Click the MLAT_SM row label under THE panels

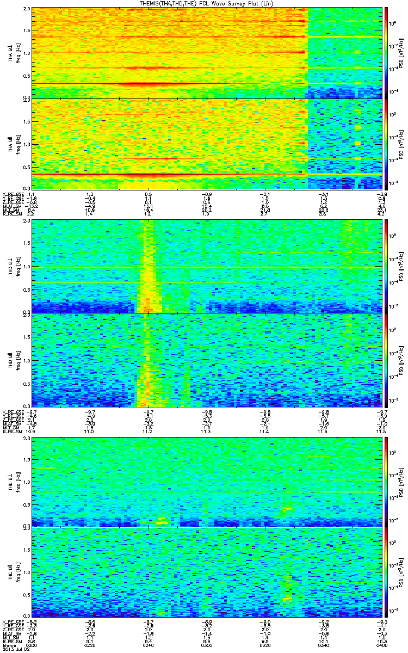12,633
